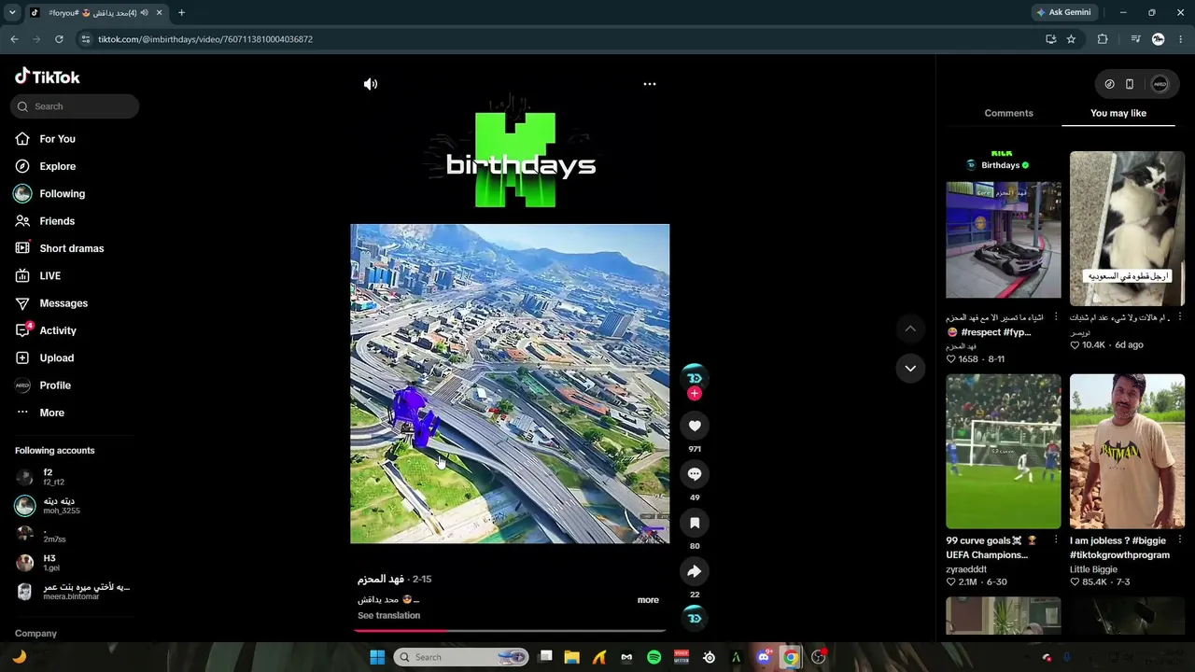This screenshot has width=1195, height=672.
Task: Open options for the #respect #fyp video
Action: coord(1056,317)
